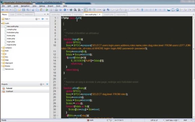Image resolution: width=195 pixels, height=122 pixels.
Task: Open logout.php in the Places tree
Action: point(12,45)
